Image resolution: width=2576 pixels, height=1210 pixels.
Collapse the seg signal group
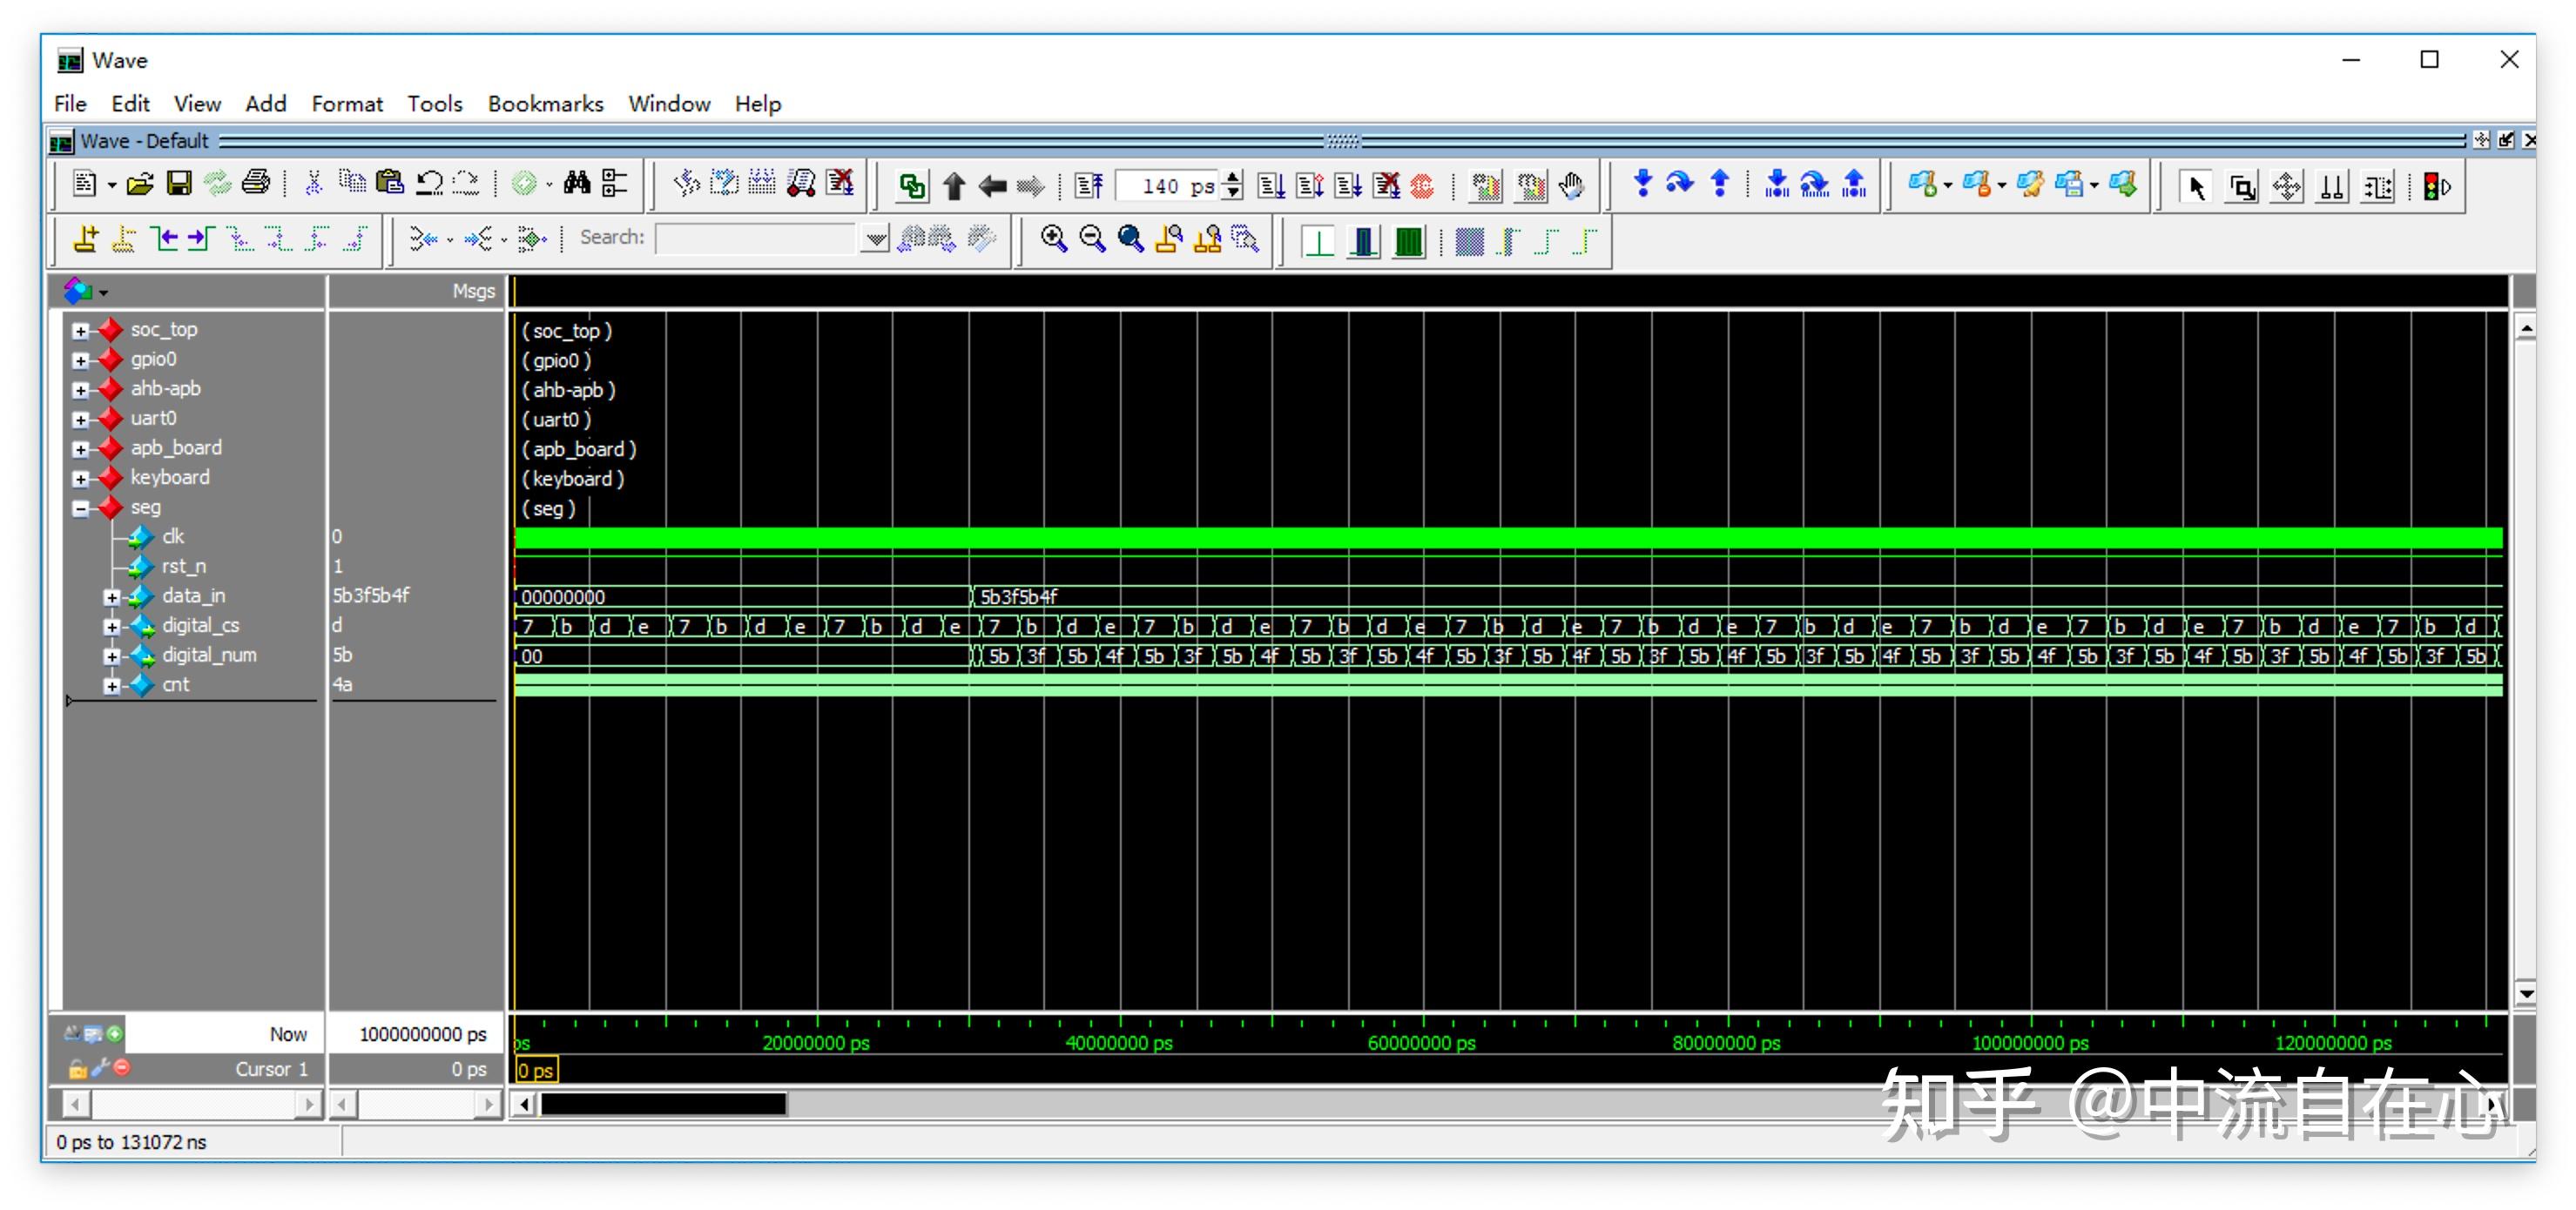(x=81, y=509)
